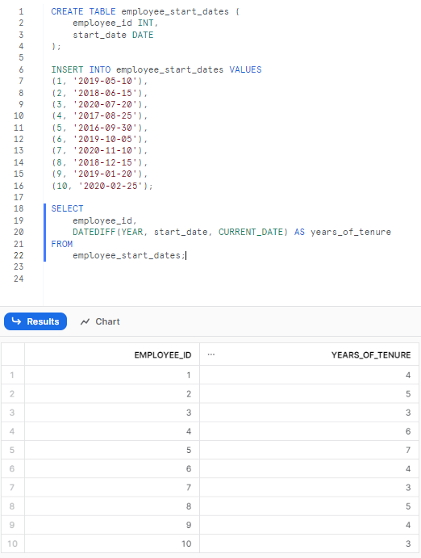Click tenure cell showing 7 for employee 5
Screen dimensions: 421x558
click(309, 450)
